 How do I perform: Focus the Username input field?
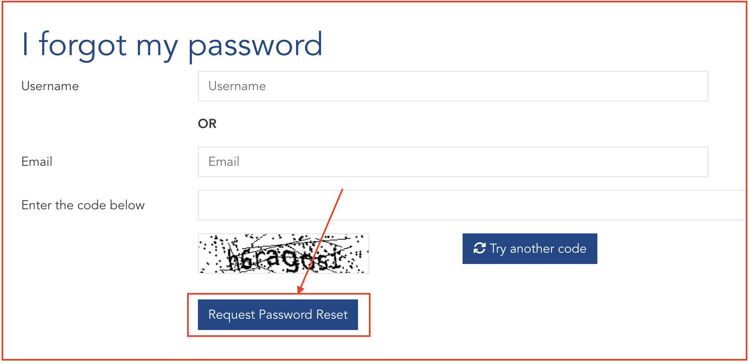(x=453, y=86)
